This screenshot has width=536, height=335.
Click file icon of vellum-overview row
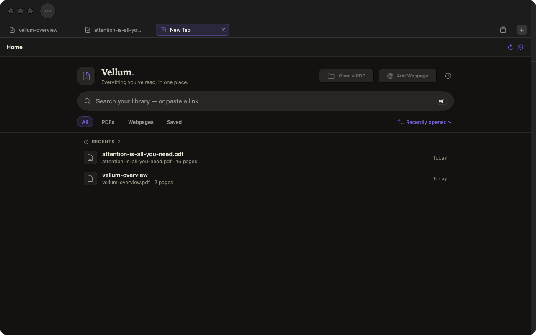pos(90,178)
